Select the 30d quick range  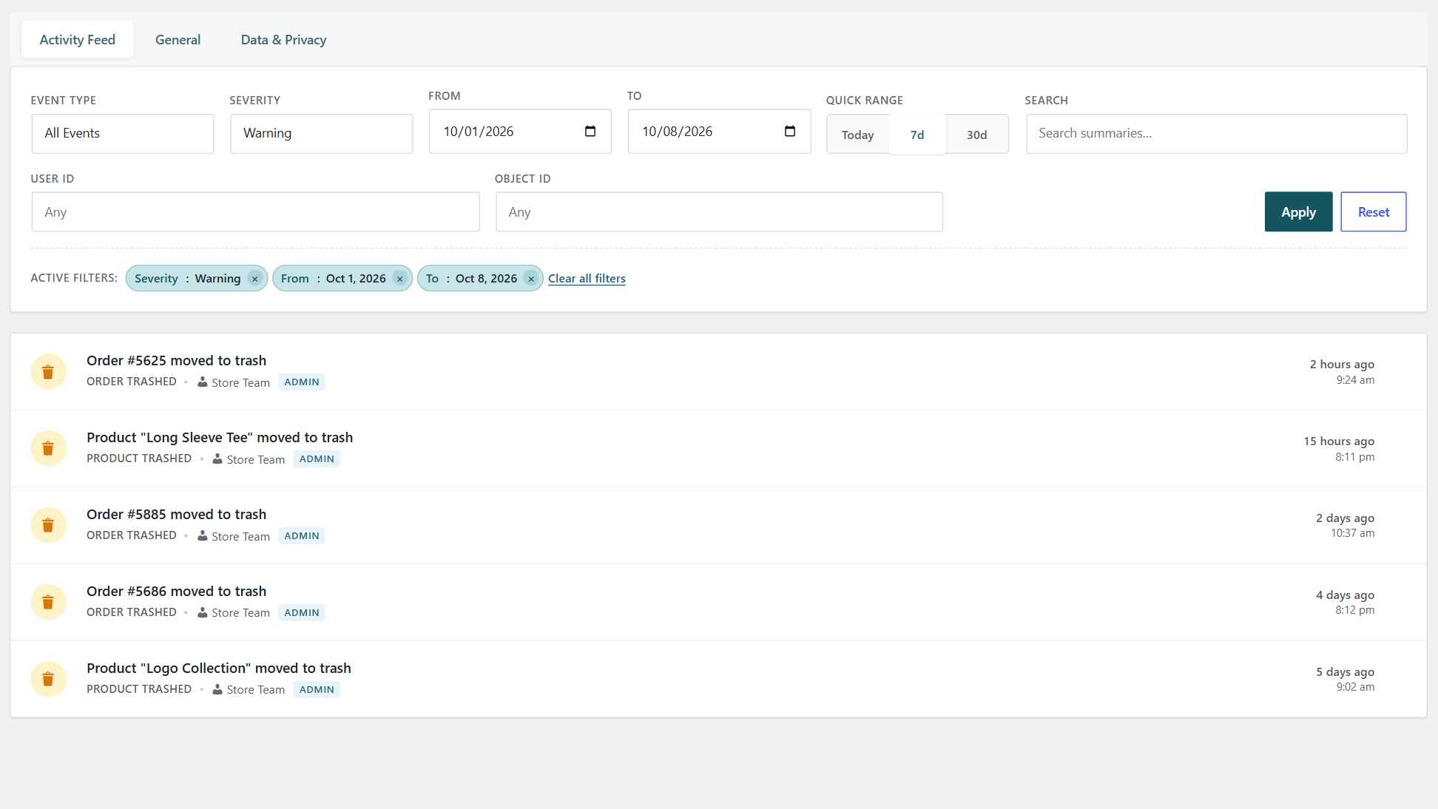pos(976,135)
